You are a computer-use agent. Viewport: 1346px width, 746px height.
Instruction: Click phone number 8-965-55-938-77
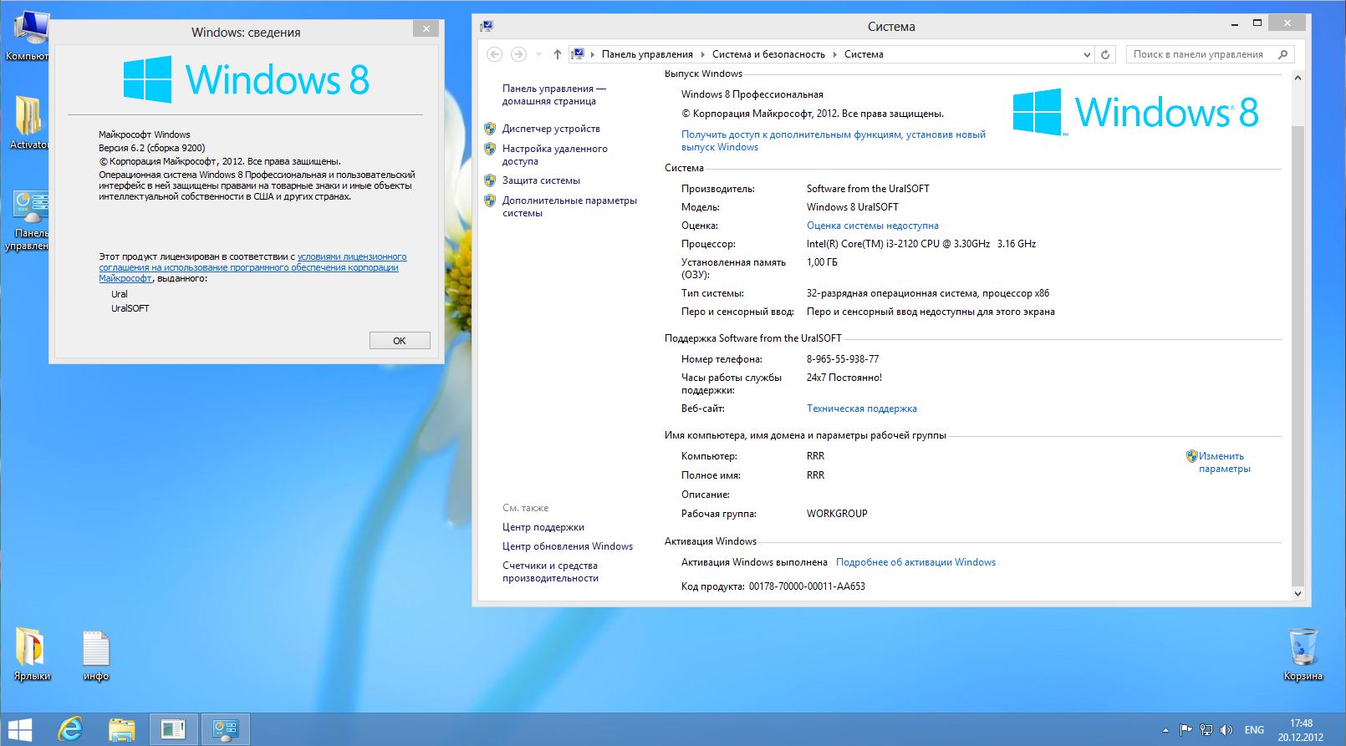click(x=843, y=359)
